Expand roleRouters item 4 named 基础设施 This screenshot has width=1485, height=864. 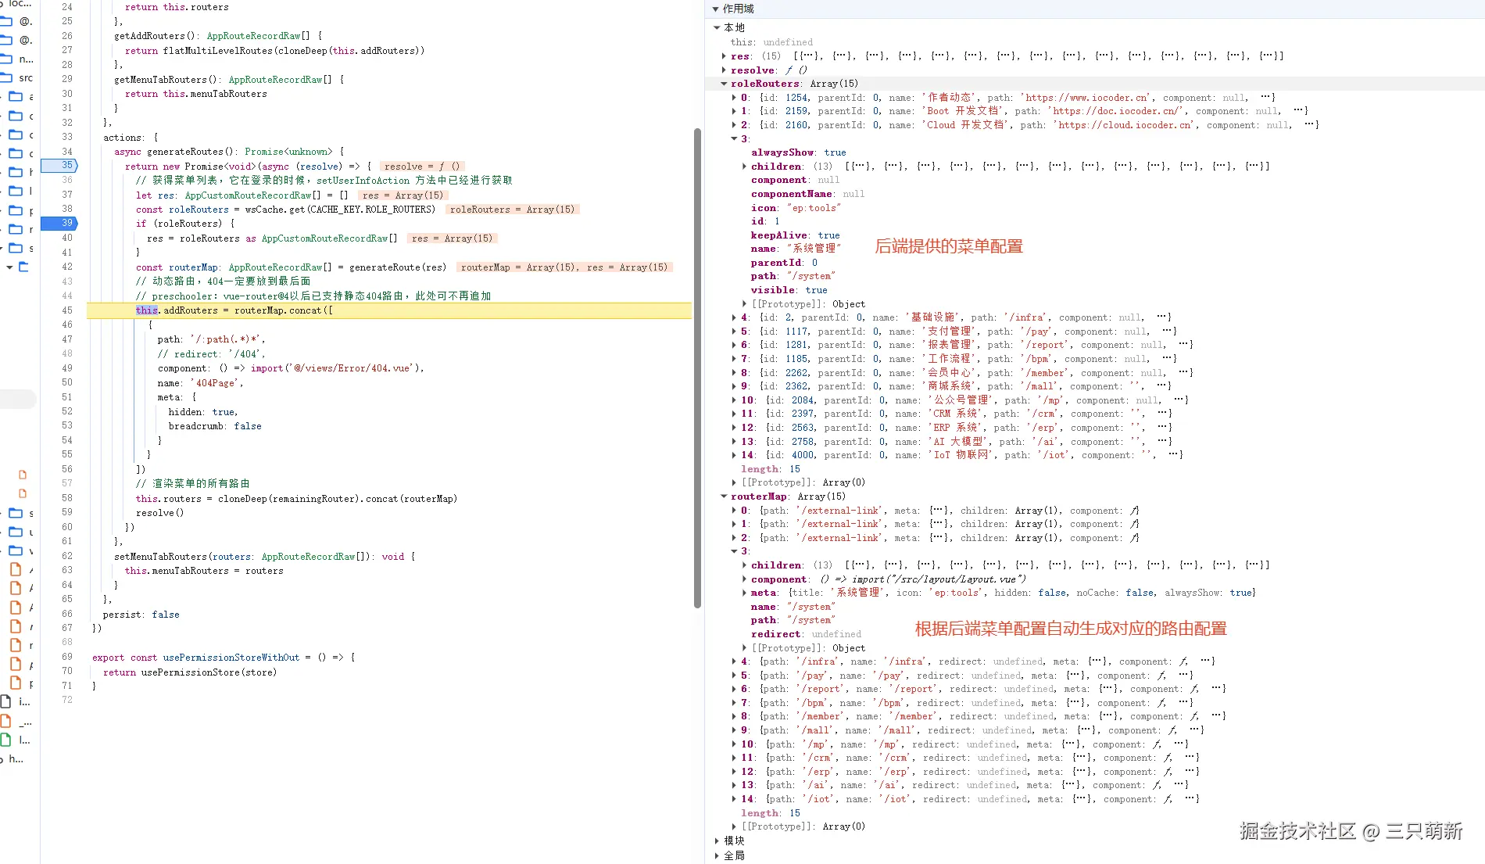[734, 317]
